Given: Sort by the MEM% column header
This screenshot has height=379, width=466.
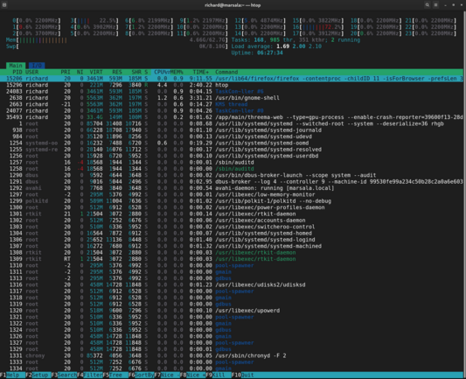Looking at the screenshot, I should click(x=177, y=72).
